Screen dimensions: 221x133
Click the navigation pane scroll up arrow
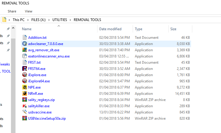pyautogui.click(x=13, y=28)
